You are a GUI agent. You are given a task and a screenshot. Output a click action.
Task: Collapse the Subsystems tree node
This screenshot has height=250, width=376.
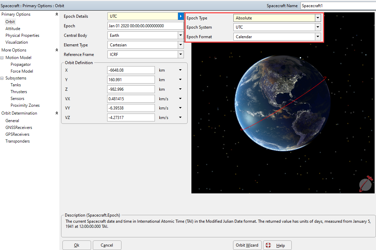pyautogui.click(x=2, y=78)
